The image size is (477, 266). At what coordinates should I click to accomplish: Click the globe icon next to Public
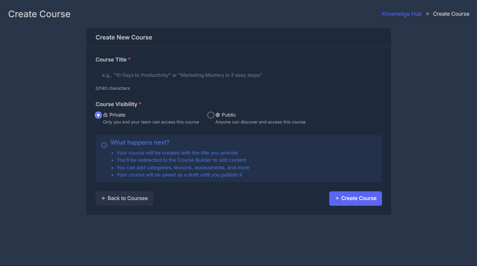(218, 115)
